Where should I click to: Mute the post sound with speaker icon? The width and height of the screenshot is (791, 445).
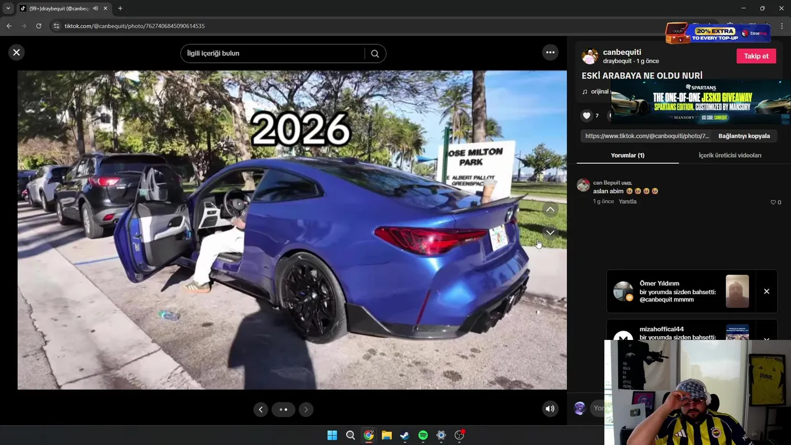(550, 409)
